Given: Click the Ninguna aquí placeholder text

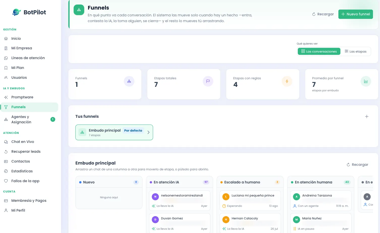Looking at the screenshot, I should tap(109, 198).
